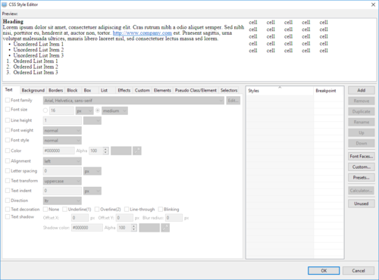Open the Text indent px dropdown
379x280 pixels.
92,191
